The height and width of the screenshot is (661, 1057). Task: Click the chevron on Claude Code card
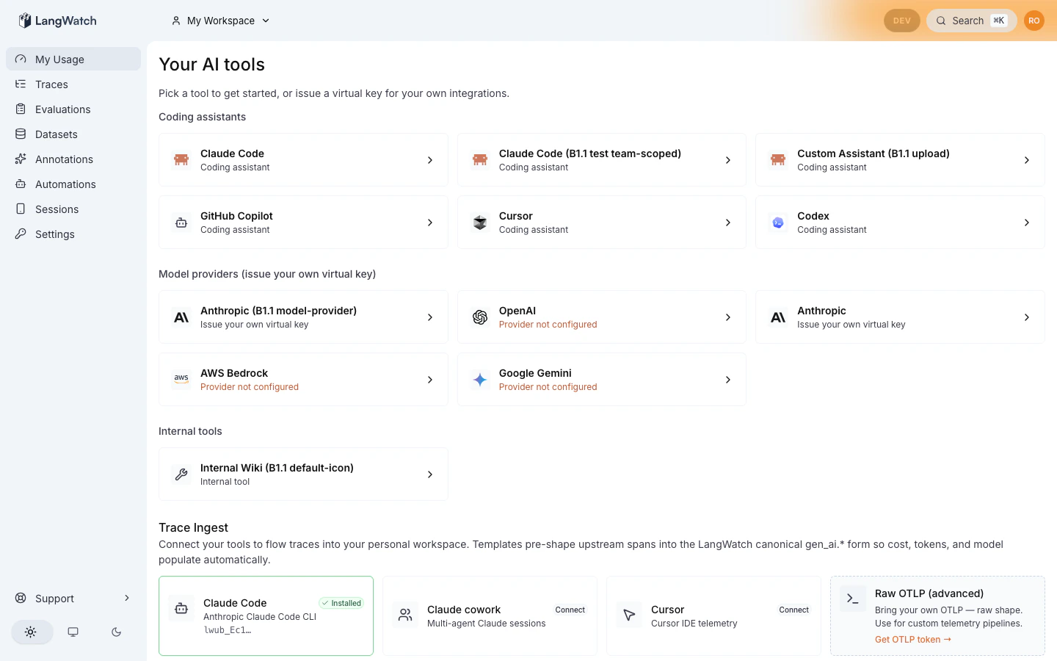click(430, 160)
